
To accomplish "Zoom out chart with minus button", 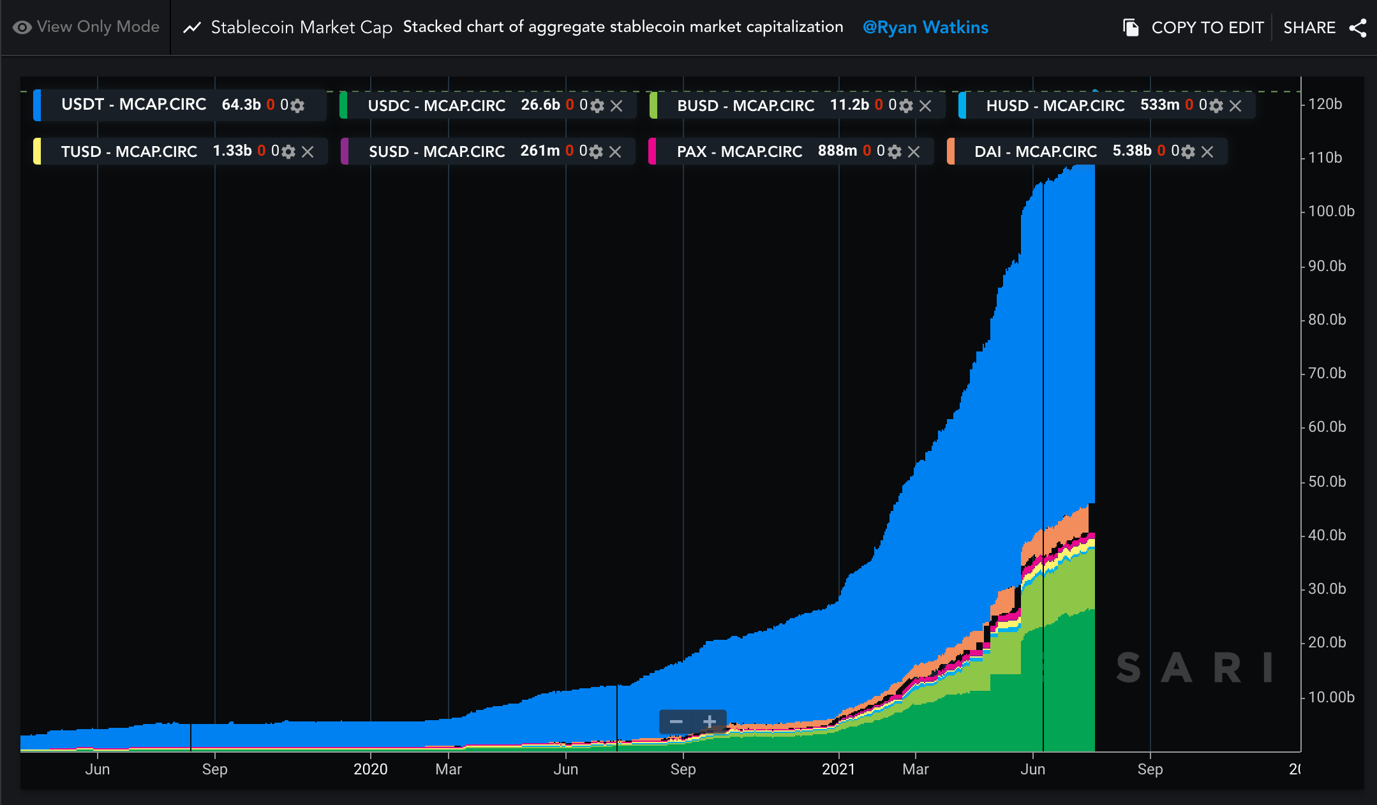I will coord(676,721).
